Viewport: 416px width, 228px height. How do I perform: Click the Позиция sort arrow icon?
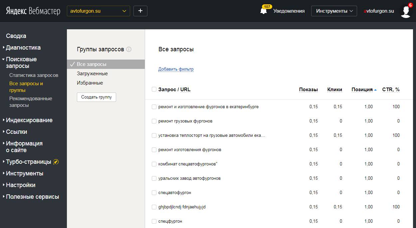coord(375,90)
